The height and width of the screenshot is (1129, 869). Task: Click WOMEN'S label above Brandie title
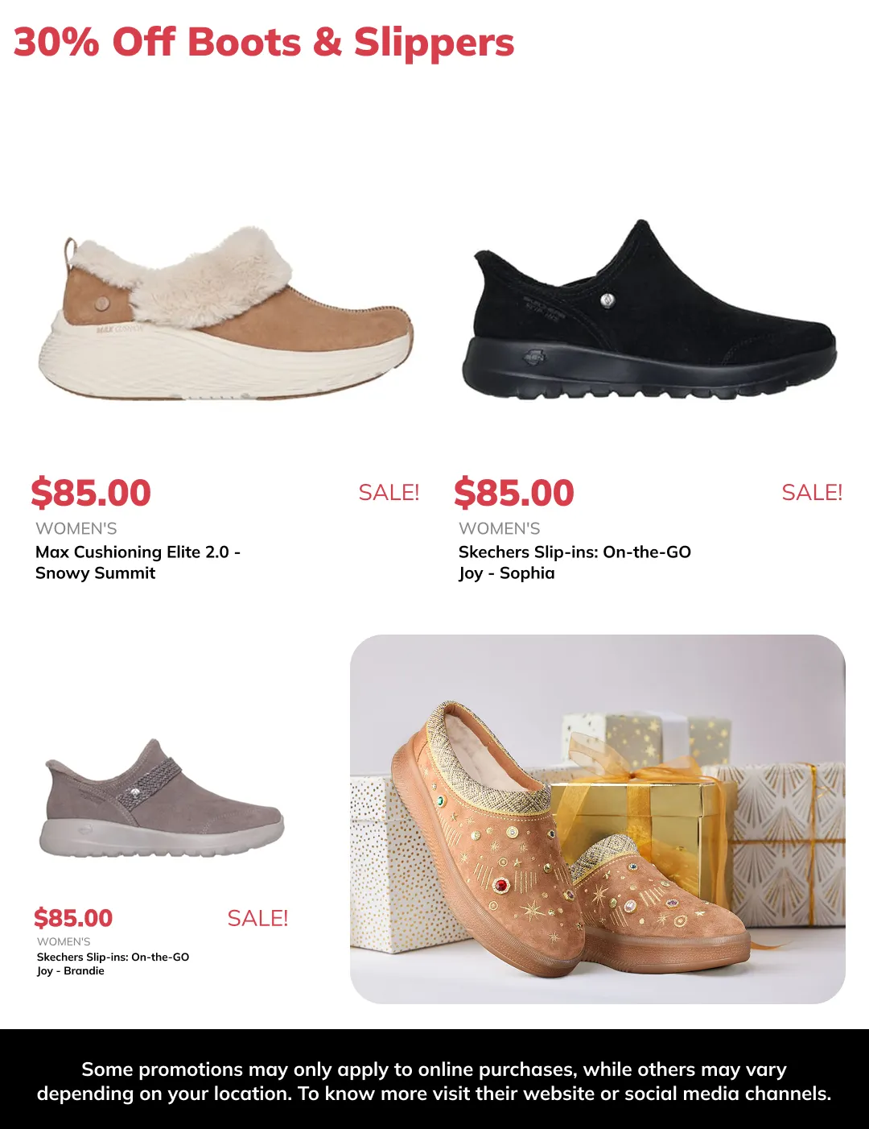[x=64, y=941]
